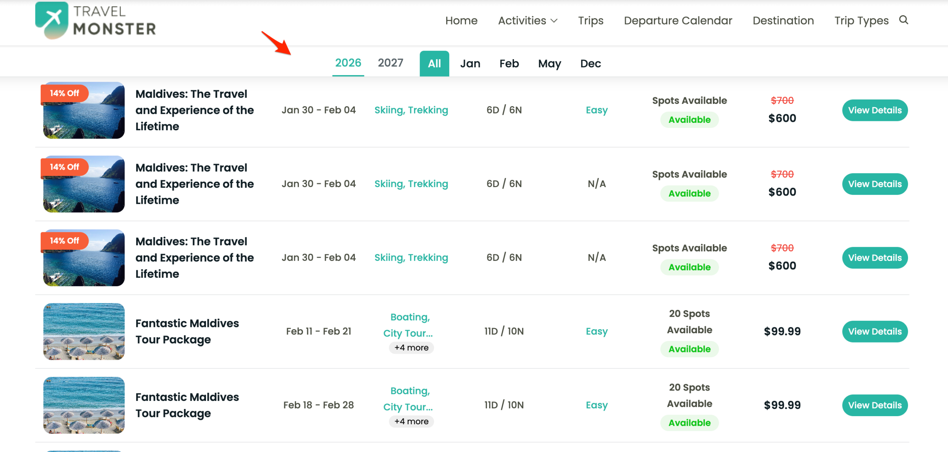Select the May month filter
This screenshot has height=452, width=948.
[549, 64]
